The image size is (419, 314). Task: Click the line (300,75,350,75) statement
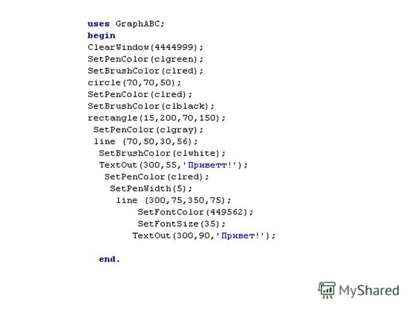point(173,200)
